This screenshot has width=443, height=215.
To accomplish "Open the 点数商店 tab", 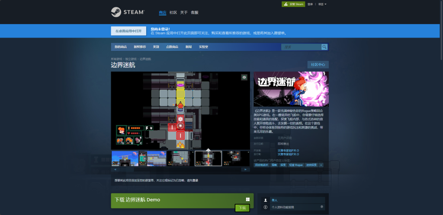I will pos(172,47).
